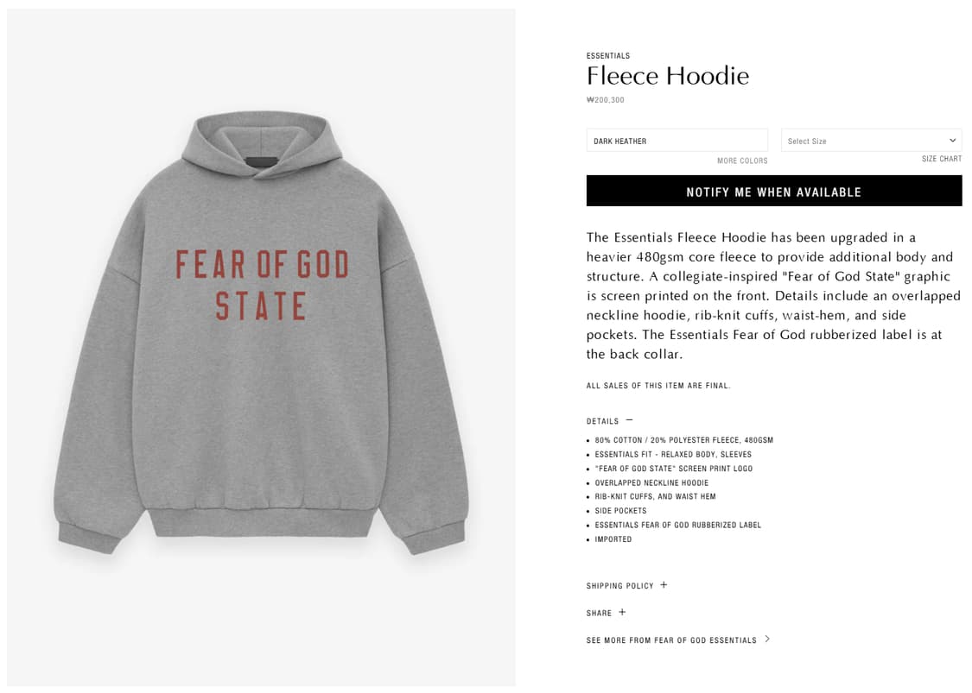This screenshot has height=693, width=972.
Task: Click the chevron in the Select Size box
Action: pos(952,141)
